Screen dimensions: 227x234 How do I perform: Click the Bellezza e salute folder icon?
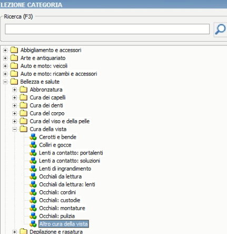pyautogui.click(x=14, y=82)
